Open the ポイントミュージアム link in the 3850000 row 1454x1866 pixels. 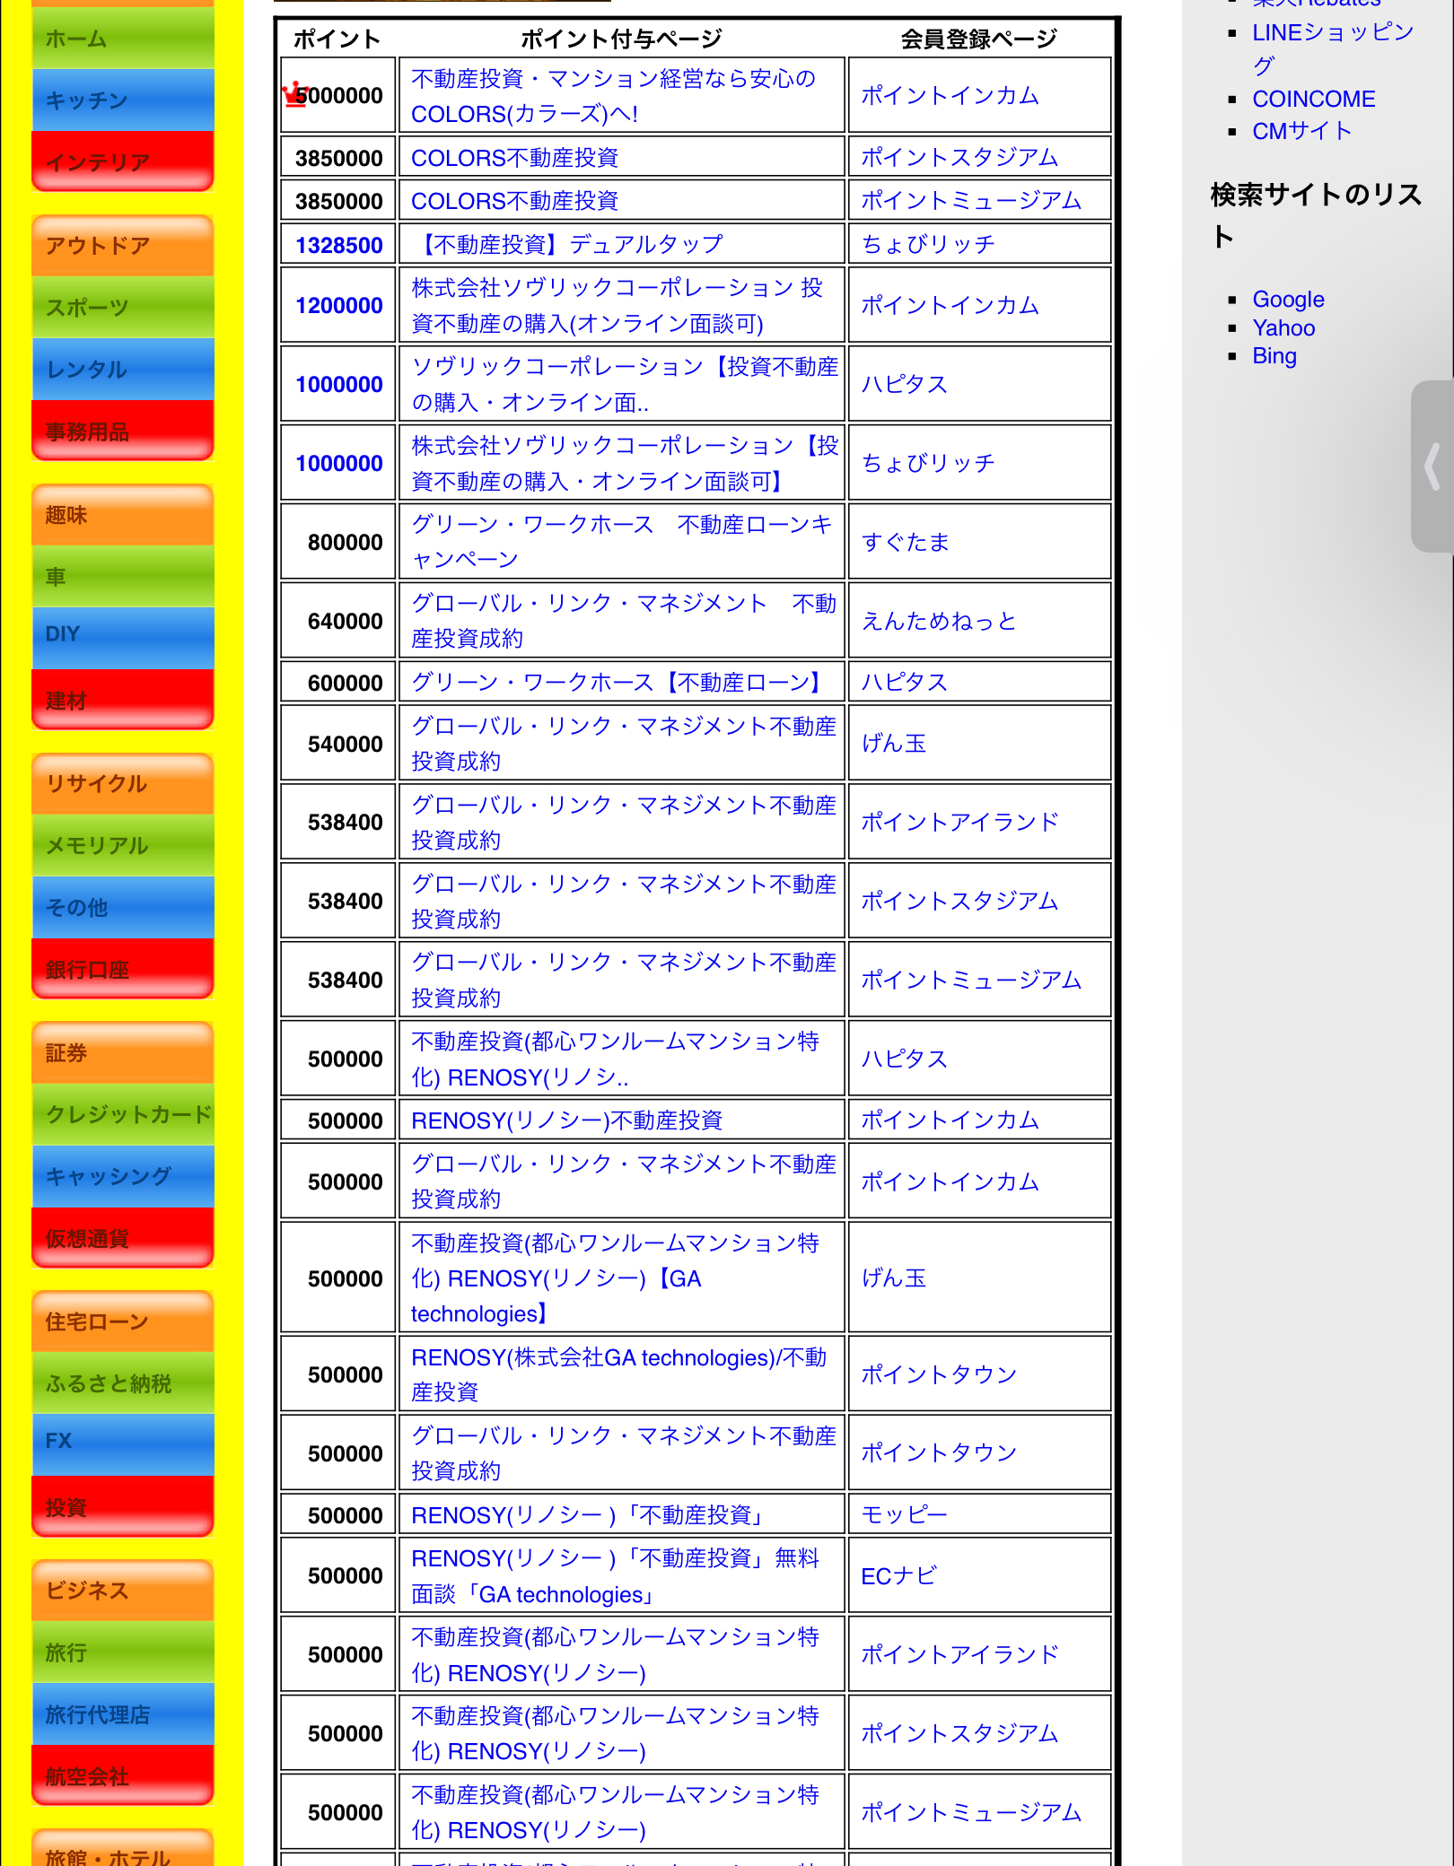coord(971,201)
